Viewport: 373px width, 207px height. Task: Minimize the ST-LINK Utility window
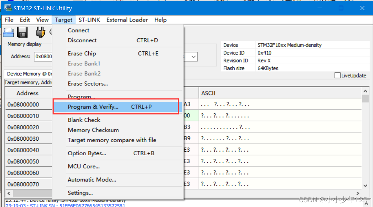(x=320, y=8)
